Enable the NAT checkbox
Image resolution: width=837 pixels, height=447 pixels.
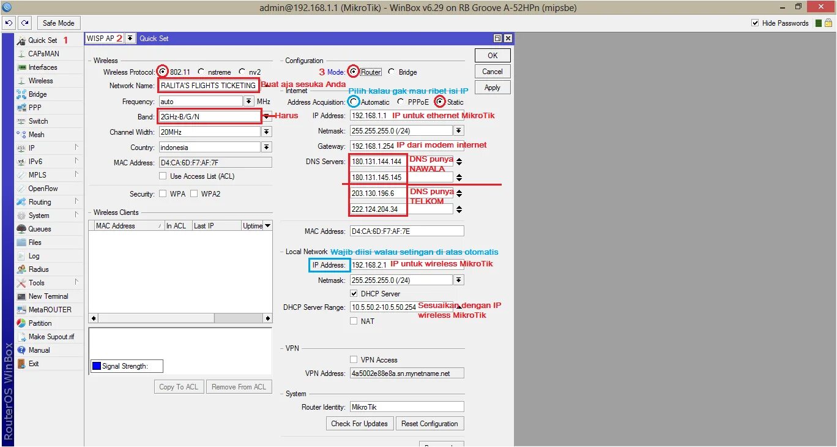[354, 321]
